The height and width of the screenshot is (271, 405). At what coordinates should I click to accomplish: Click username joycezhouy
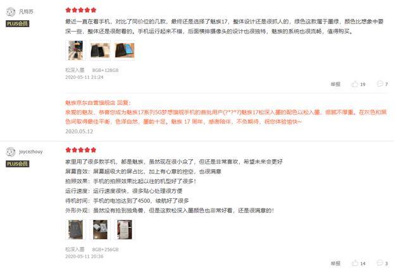point(31,152)
